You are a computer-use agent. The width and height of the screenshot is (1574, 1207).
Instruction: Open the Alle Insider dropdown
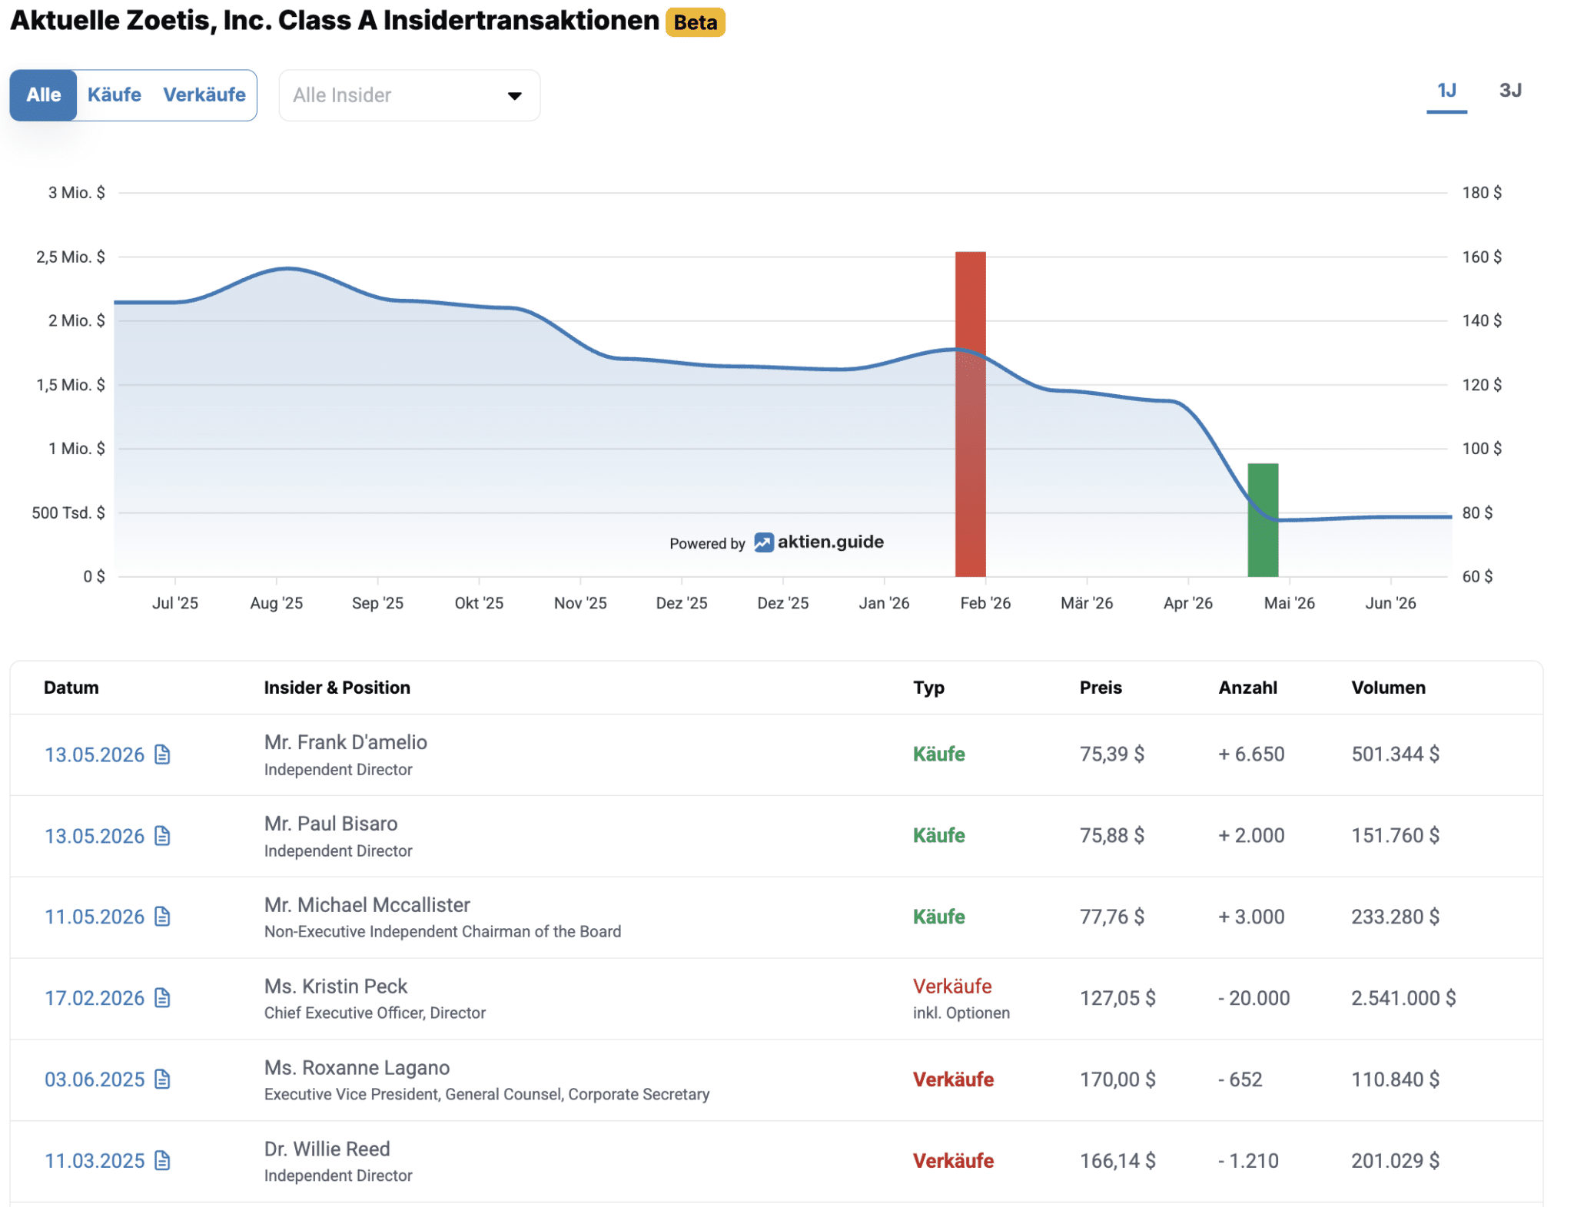point(409,95)
